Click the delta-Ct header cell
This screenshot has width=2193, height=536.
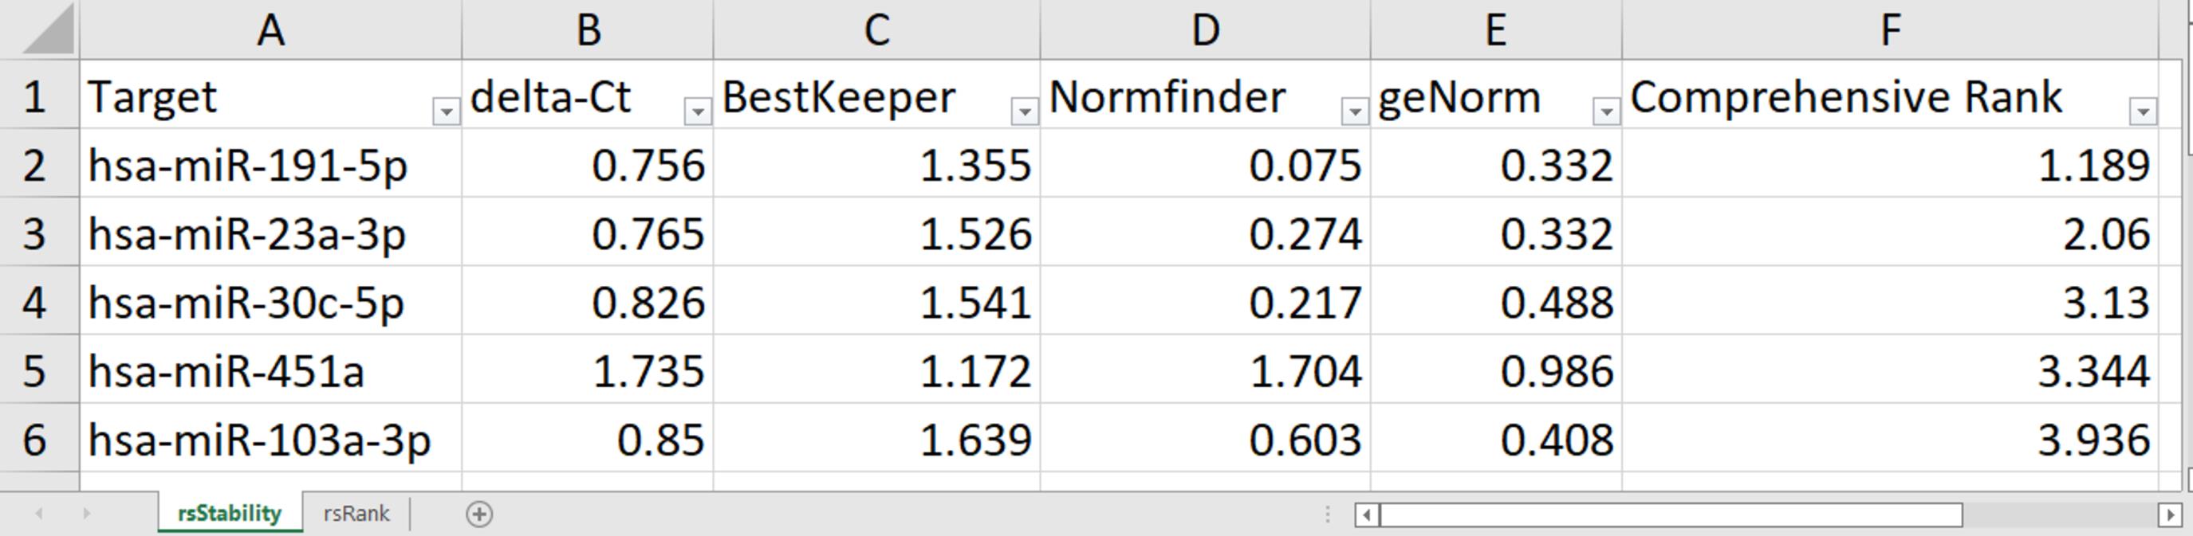click(x=588, y=95)
